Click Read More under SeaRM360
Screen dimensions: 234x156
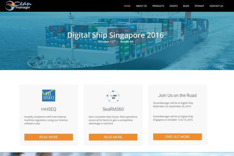click(x=113, y=137)
